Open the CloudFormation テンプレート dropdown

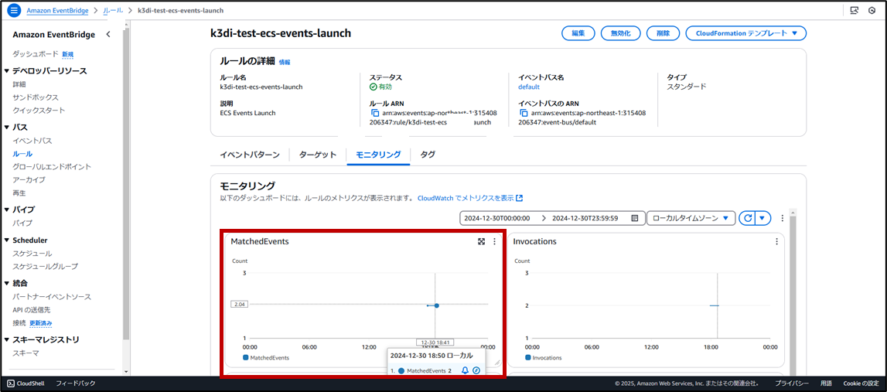[745, 33]
